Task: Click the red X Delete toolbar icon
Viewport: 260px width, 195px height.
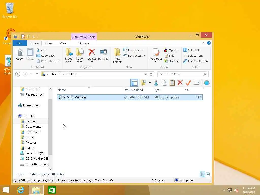Action: pyautogui.click(x=180, y=83)
